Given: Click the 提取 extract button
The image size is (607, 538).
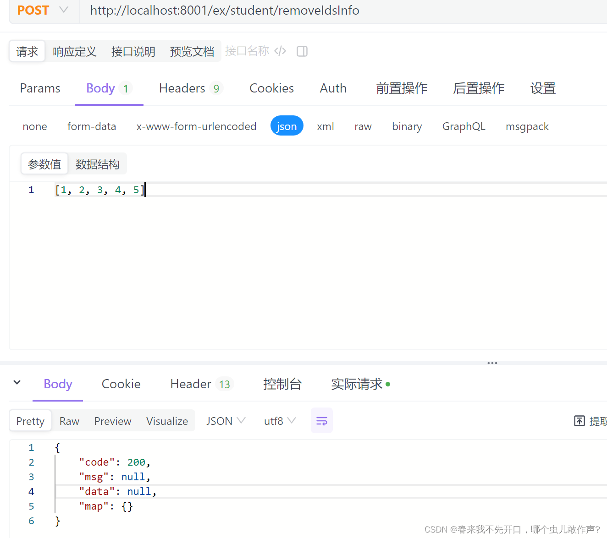Looking at the screenshot, I should point(591,421).
